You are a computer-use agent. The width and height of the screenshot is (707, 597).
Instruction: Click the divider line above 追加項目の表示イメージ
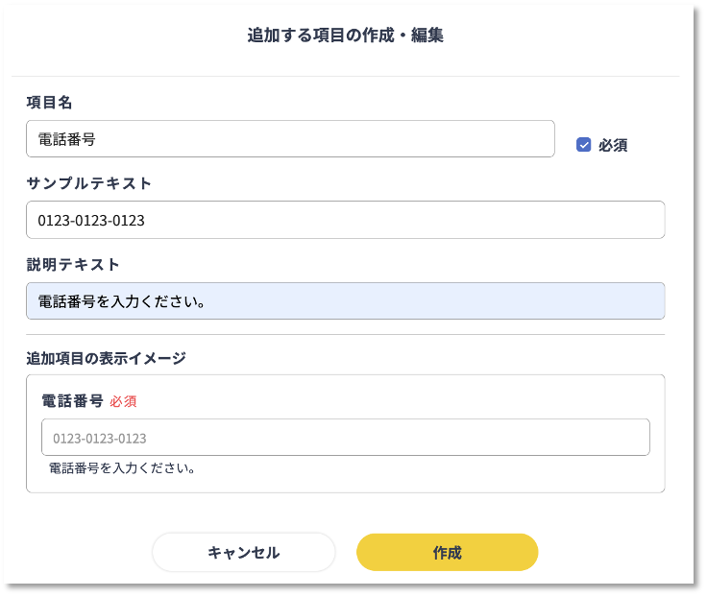[345, 335]
